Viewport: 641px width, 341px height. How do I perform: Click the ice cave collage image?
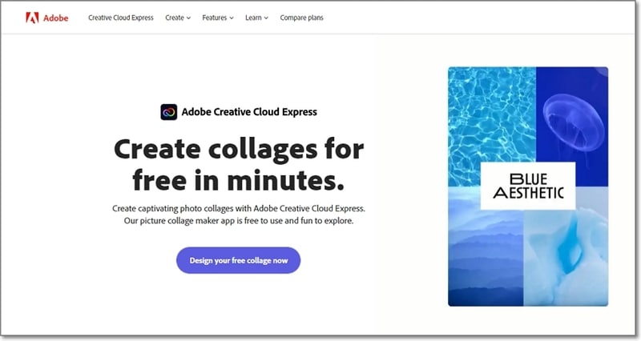coord(571,256)
